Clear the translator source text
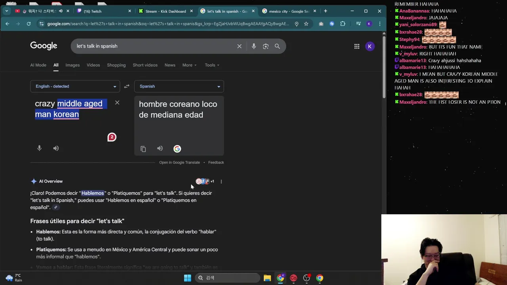This screenshot has width=507, height=285. coord(117,103)
